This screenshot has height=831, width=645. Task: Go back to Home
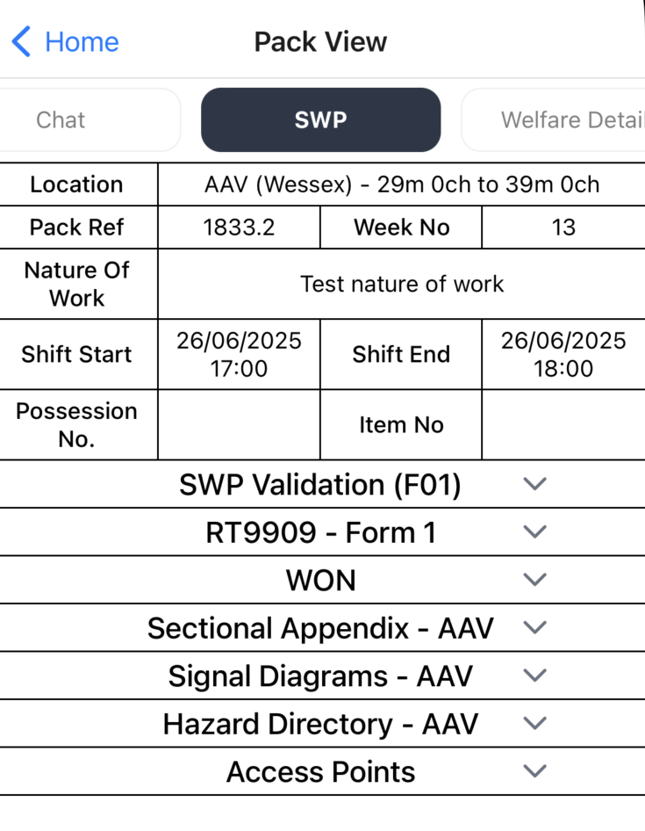point(81,41)
